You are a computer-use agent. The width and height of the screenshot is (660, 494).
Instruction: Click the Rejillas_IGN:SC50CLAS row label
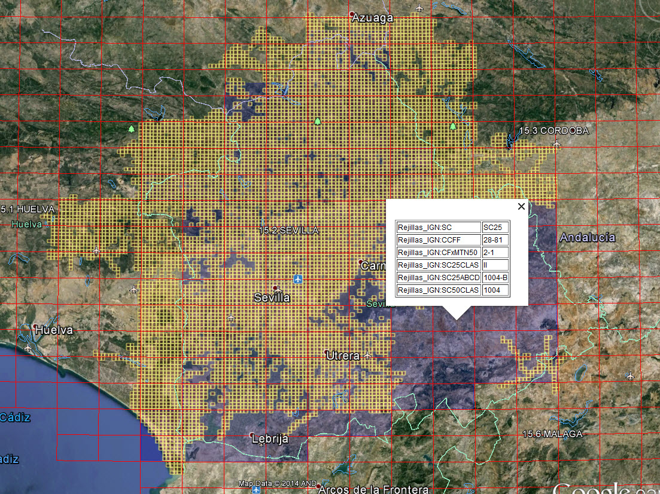[438, 290]
